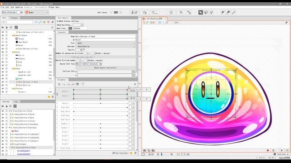Screen dimensions: 291x163
Task: Click the Create Rotation Deformer icon
Action: point(181,12)
